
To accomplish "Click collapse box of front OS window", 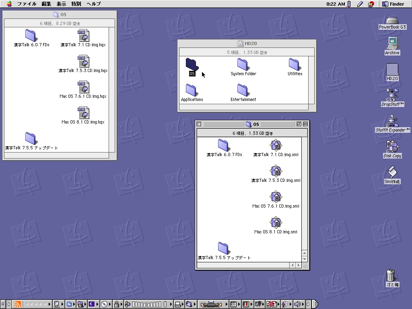I will click(x=305, y=124).
